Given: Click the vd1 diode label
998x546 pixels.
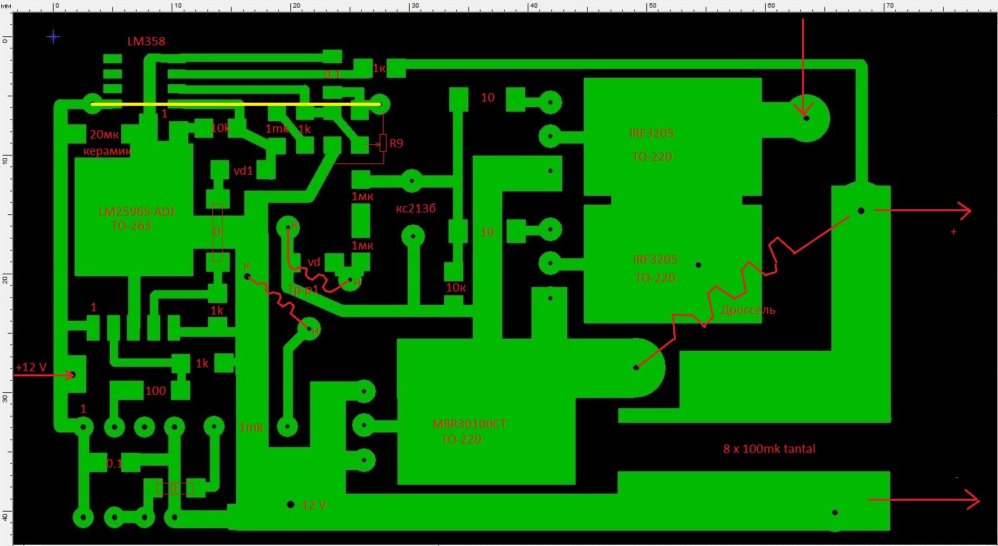Looking at the screenshot, I should click(243, 171).
